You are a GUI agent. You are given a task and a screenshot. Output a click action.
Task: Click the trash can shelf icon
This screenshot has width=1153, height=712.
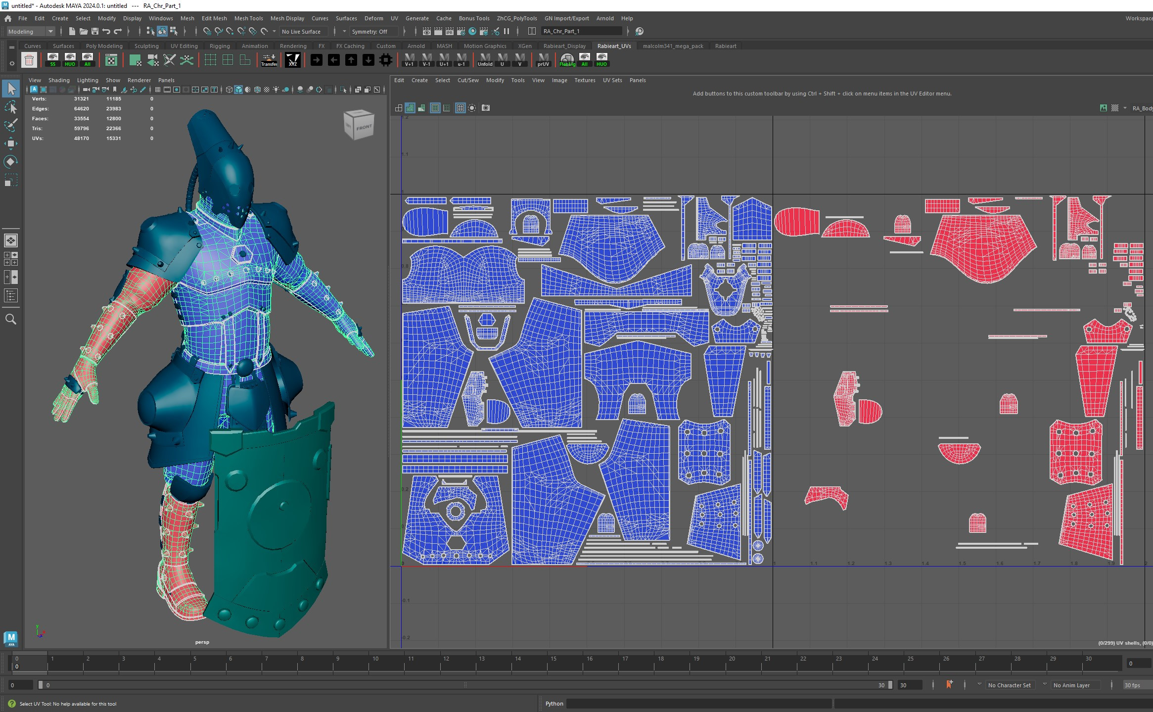[29, 60]
